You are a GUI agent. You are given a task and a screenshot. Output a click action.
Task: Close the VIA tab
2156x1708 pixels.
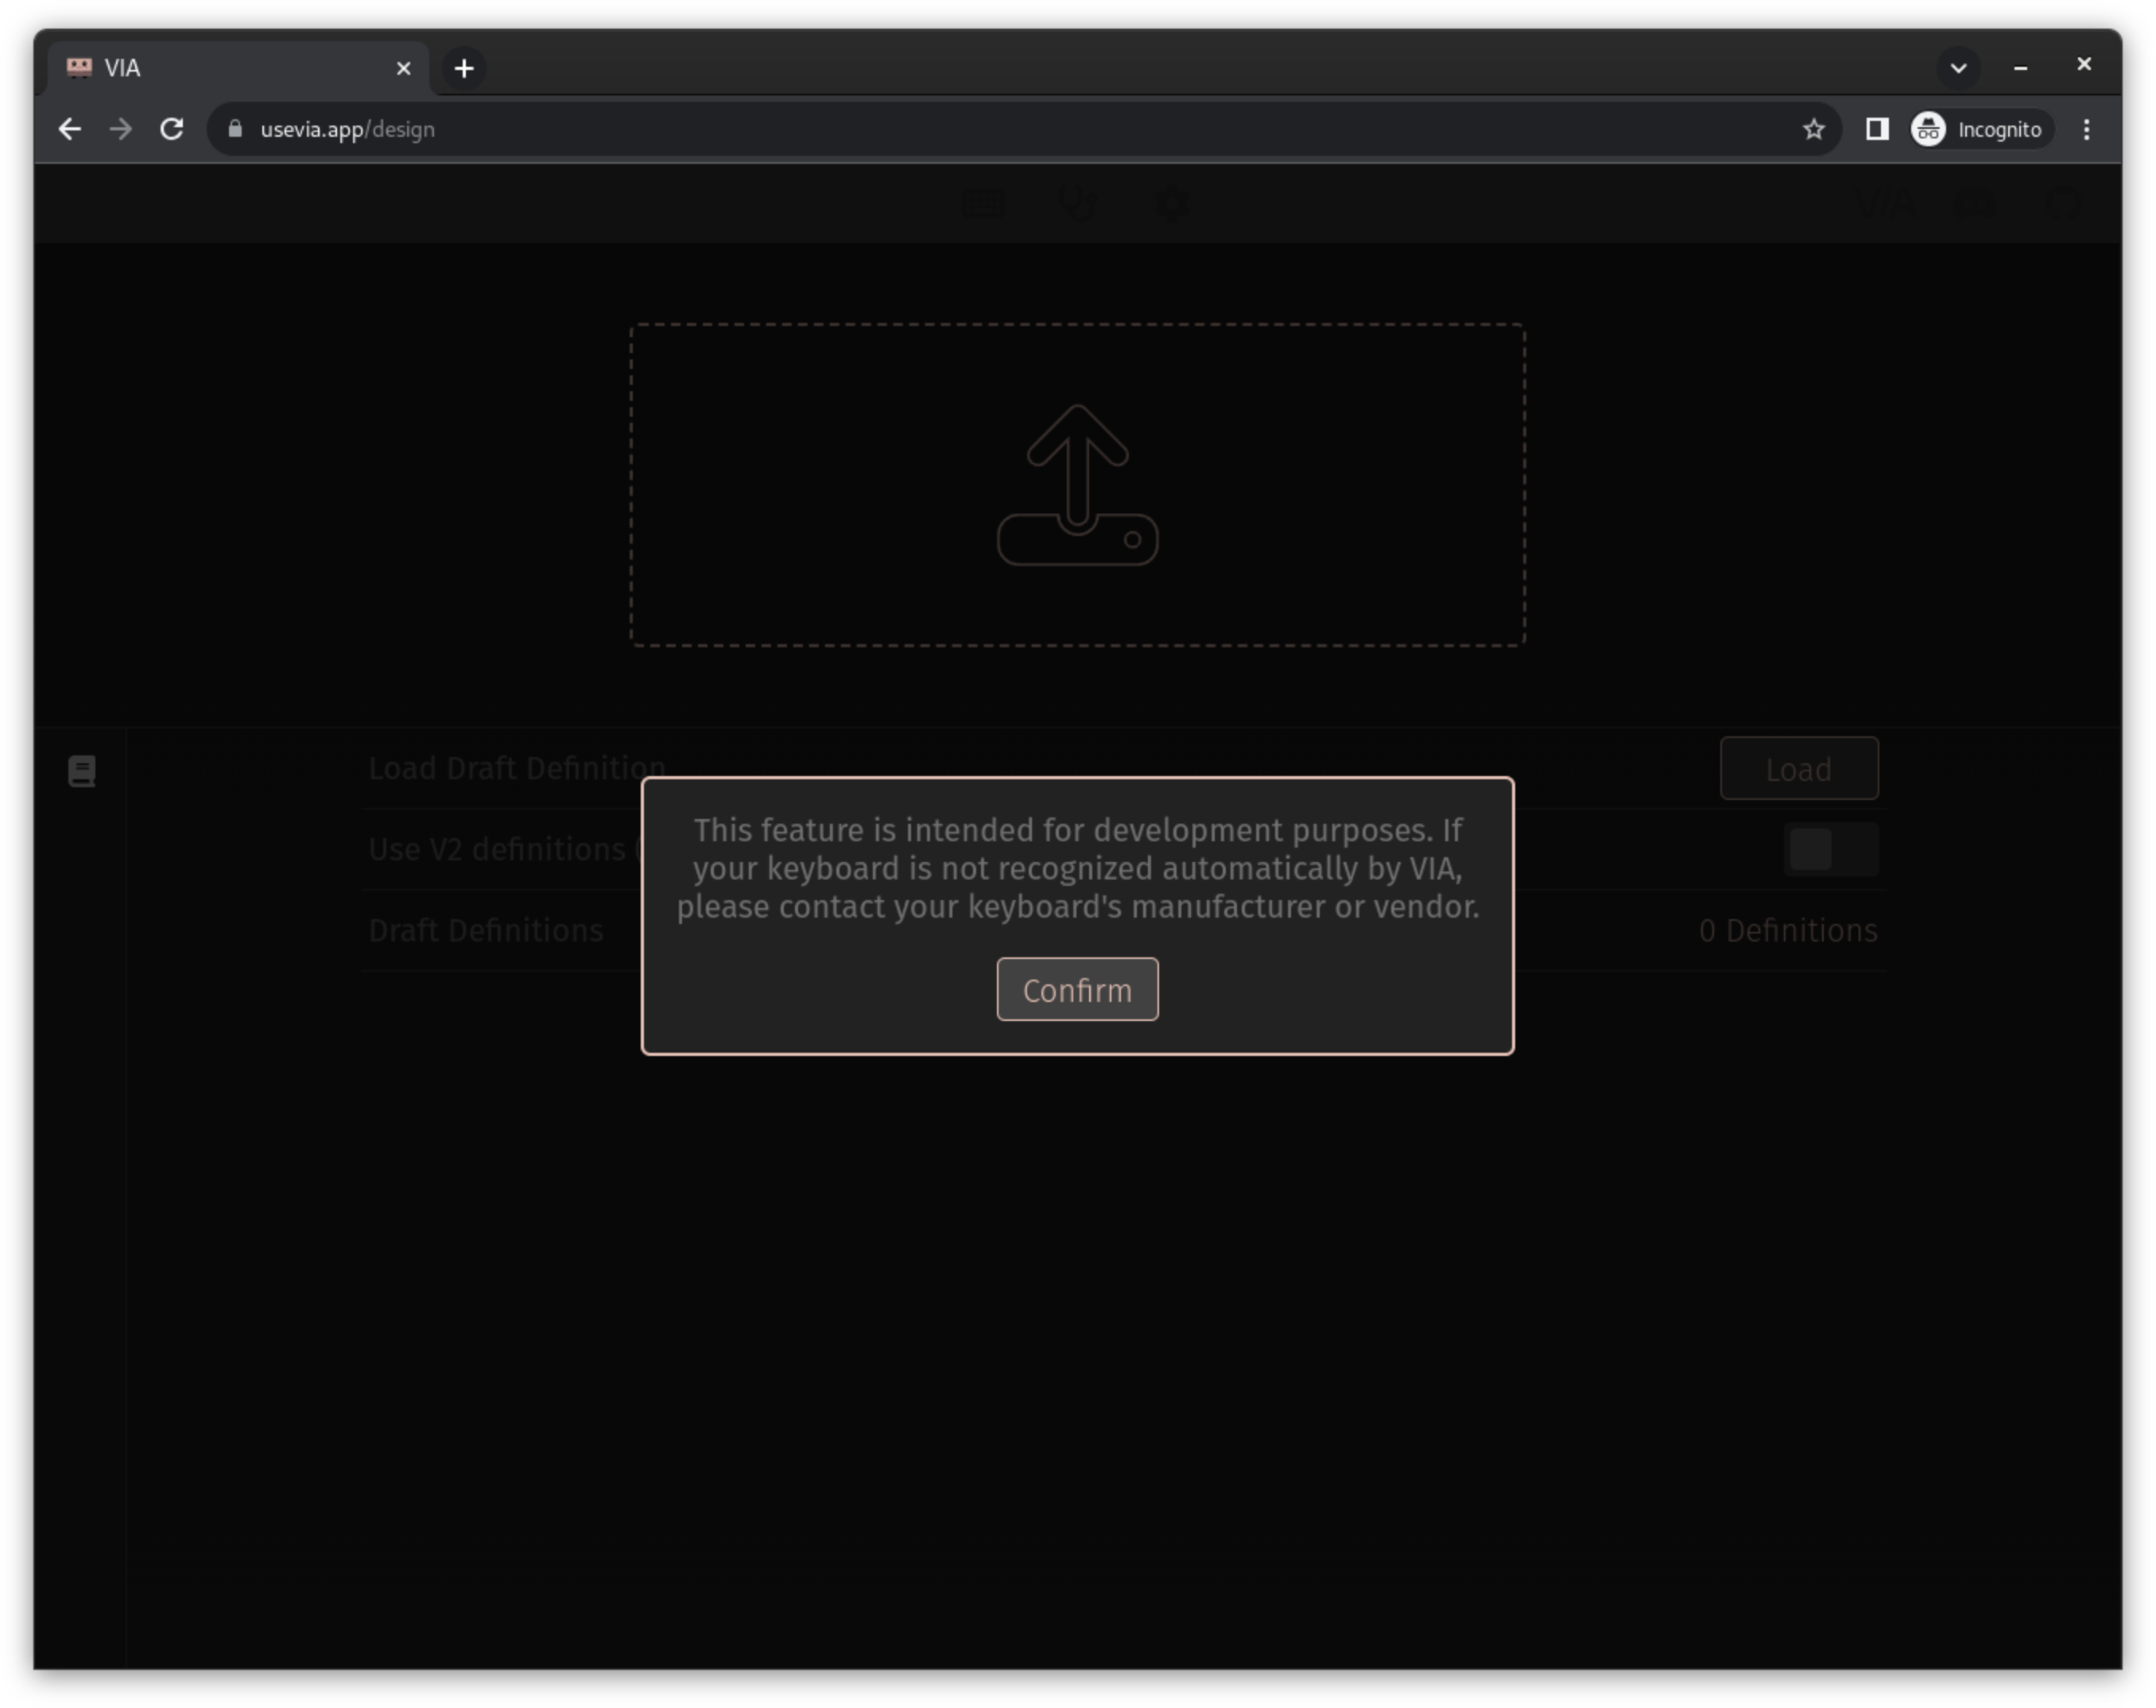404,68
